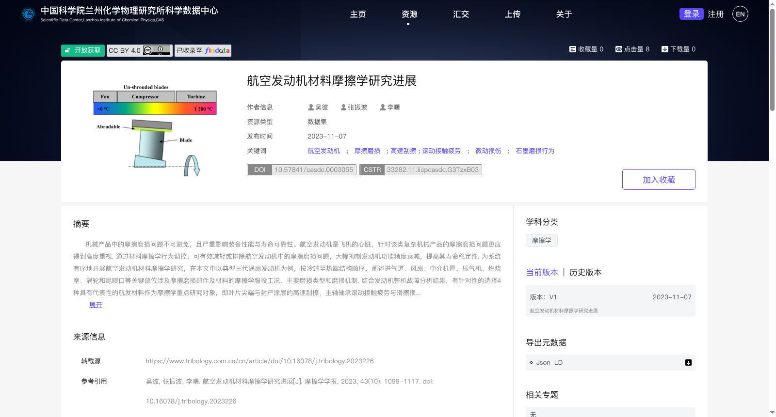Screen dimensions: 776x417
Task: Open the 主页 menu item
Action: coord(358,14)
